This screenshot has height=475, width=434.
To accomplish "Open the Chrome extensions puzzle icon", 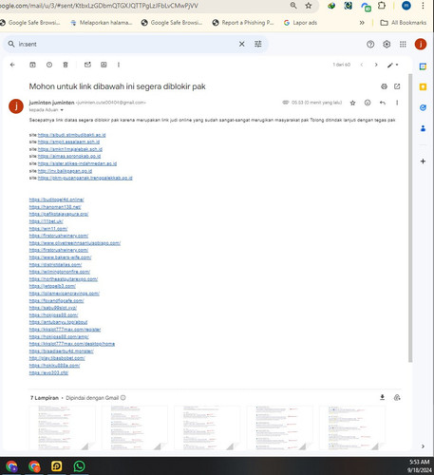I will pos(382,6).
